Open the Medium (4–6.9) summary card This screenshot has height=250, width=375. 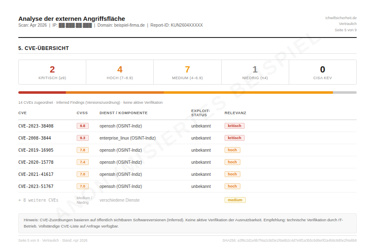187,72
